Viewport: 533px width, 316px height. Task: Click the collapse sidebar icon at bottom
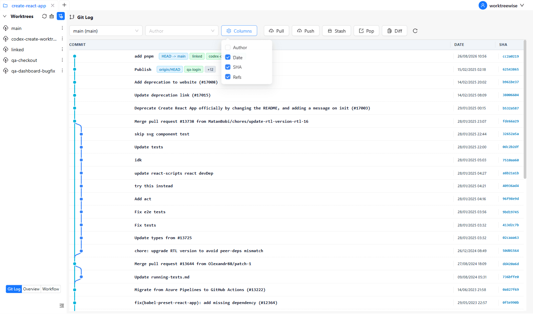62,306
